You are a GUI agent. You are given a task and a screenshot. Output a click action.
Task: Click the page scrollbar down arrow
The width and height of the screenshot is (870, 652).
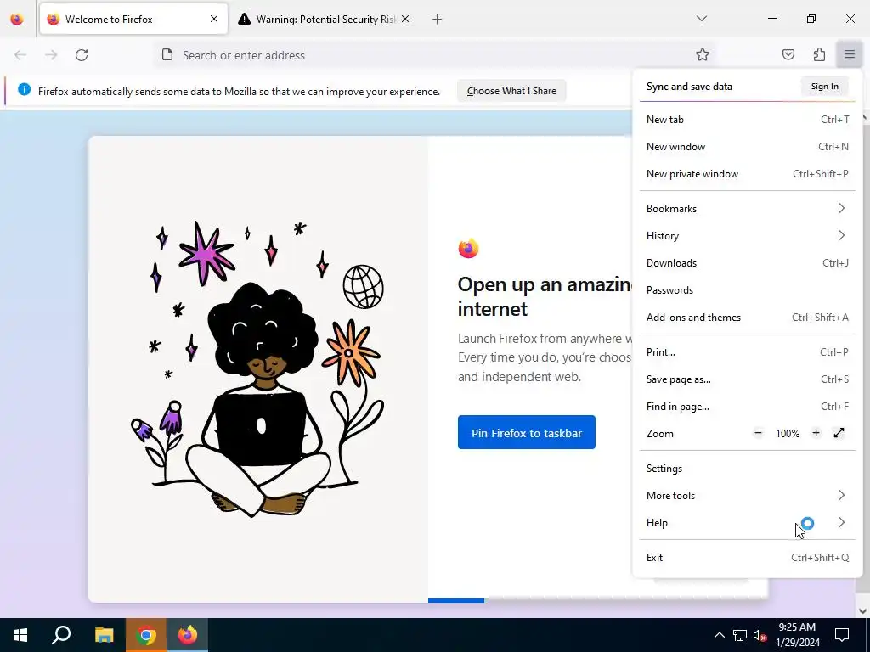click(863, 611)
